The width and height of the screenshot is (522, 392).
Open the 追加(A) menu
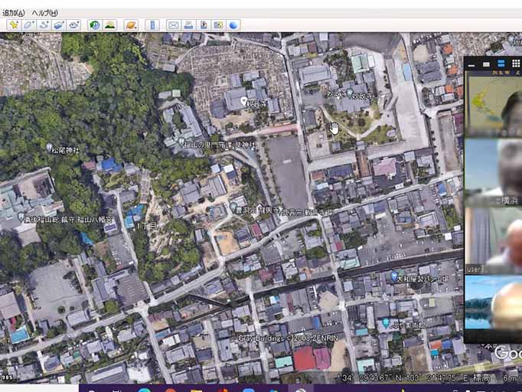[x=14, y=13]
